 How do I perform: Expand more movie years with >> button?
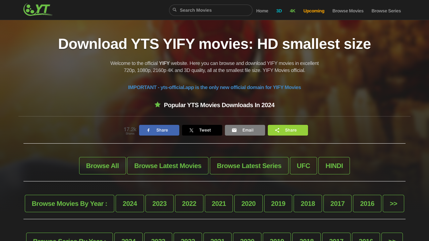393,204
